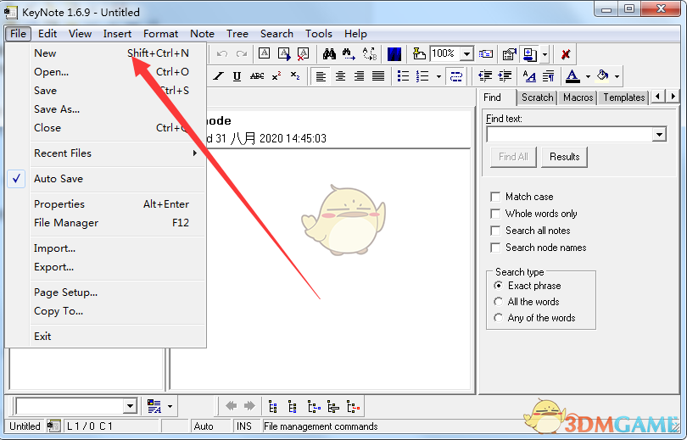
Task: Select Any of the words radio button
Action: (x=498, y=318)
